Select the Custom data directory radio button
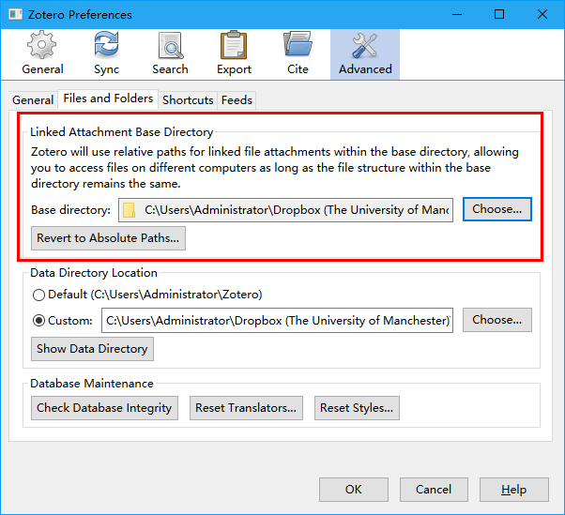The height and width of the screenshot is (515, 565). click(x=38, y=321)
